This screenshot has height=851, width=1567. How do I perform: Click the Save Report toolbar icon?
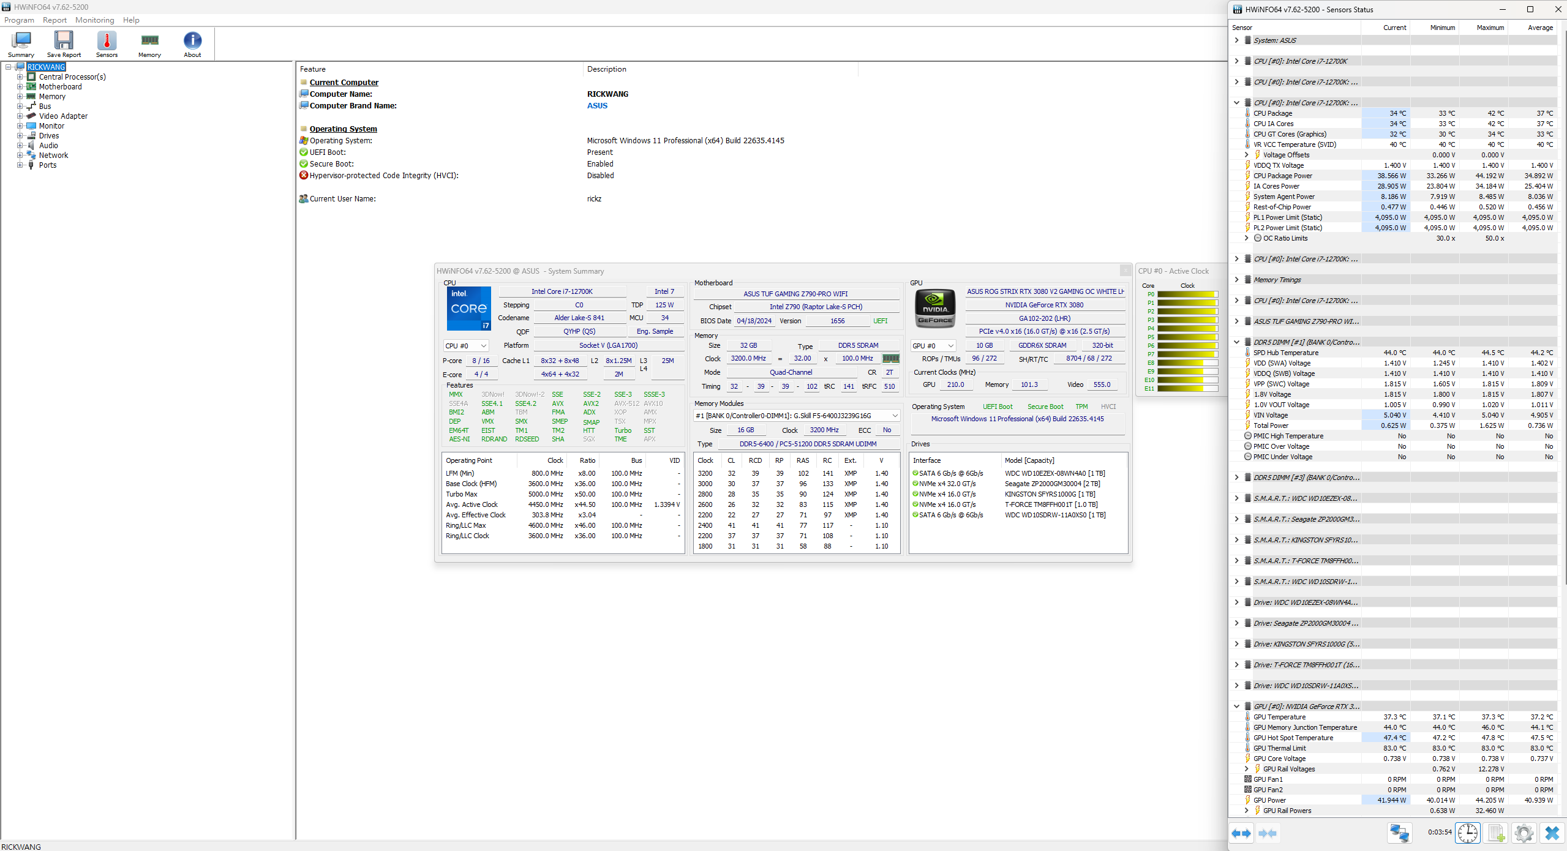pos(64,44)
